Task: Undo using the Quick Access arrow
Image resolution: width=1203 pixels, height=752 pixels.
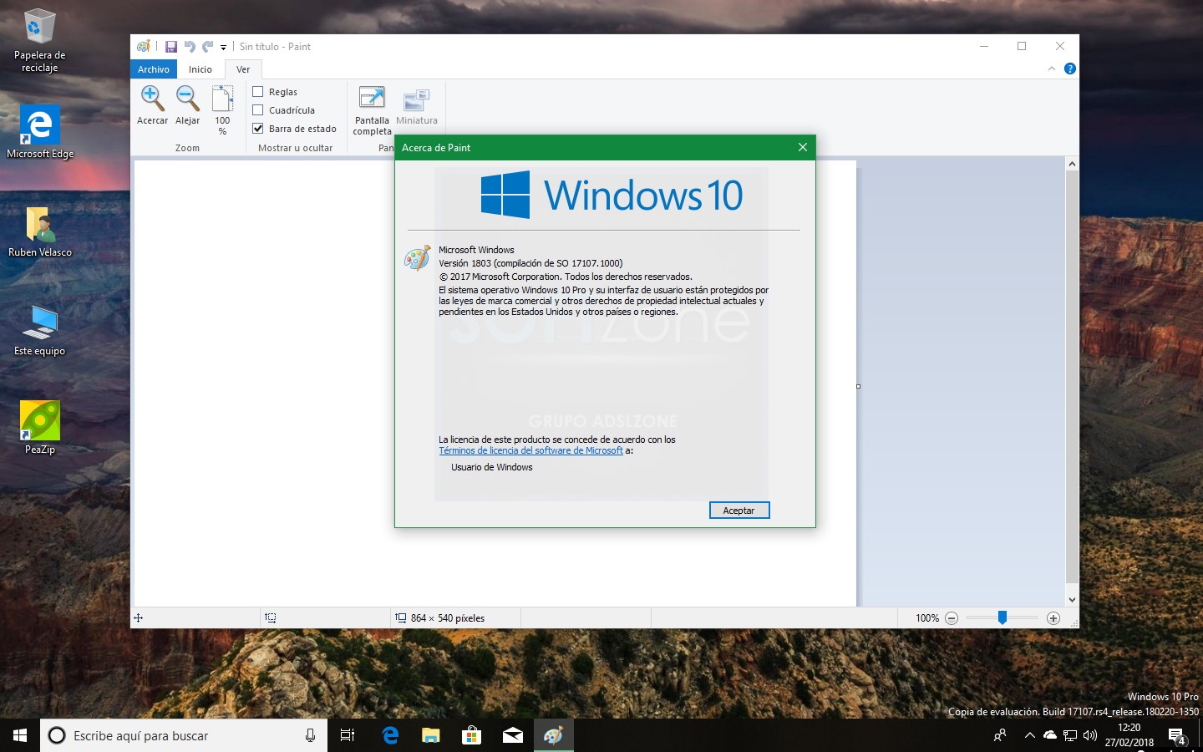Action: click(x=190, y=47)
